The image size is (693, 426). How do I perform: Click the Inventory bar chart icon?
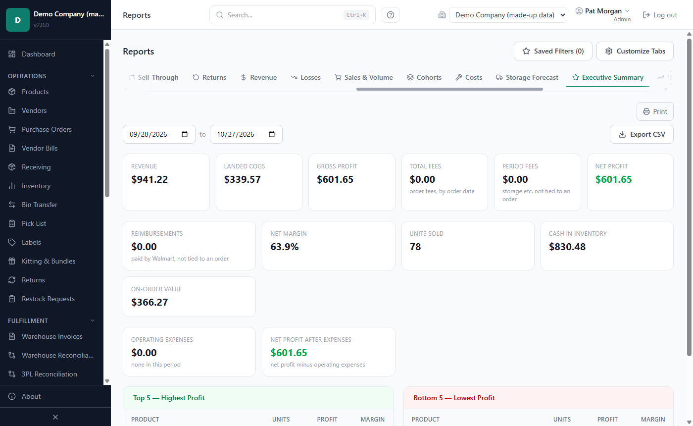12,186
